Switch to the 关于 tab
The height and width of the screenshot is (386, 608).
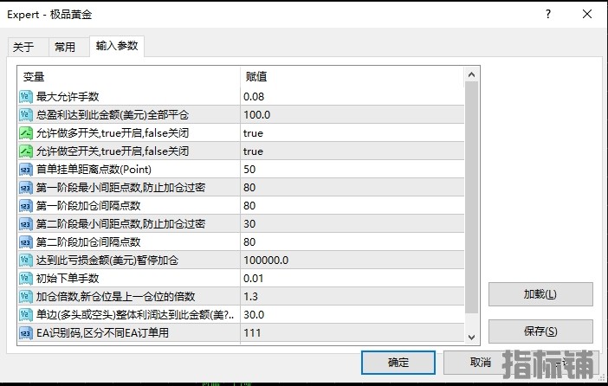pyautogui.click(x=23, y=47)
